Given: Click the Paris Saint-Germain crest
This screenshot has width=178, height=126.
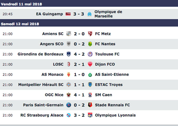Looking at the screenshot, I should point(69,105).
